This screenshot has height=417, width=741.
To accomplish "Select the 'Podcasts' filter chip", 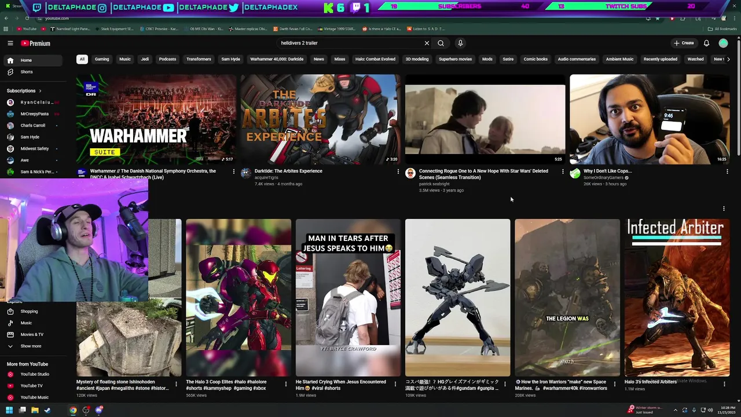I will coord(167,59).
